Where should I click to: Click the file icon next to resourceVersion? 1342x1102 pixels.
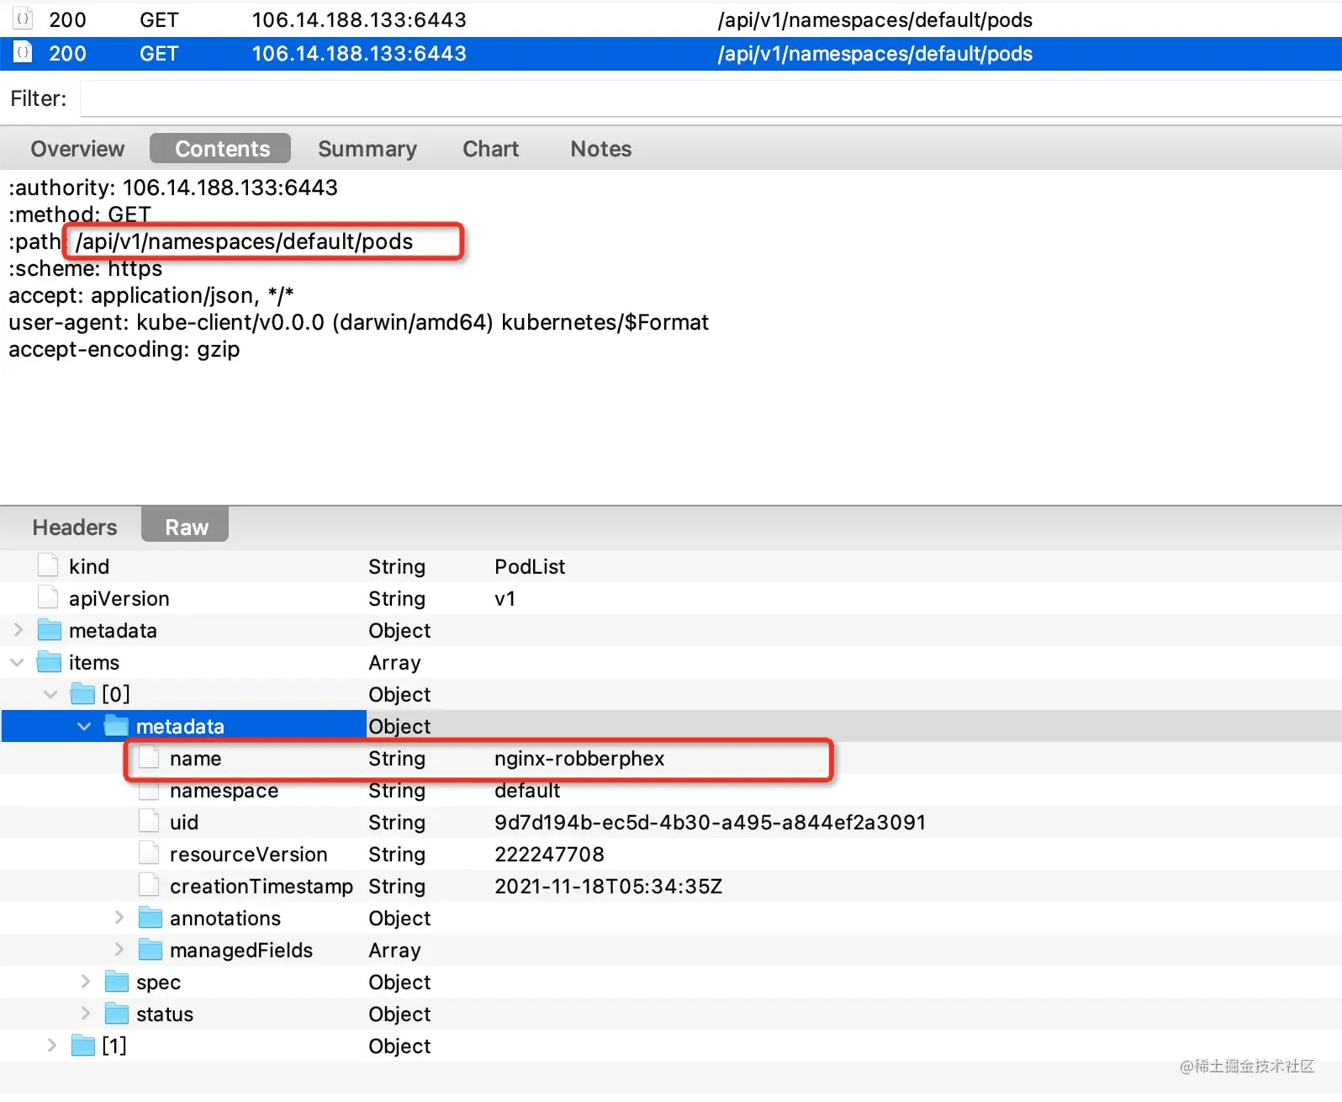[150, 853]
